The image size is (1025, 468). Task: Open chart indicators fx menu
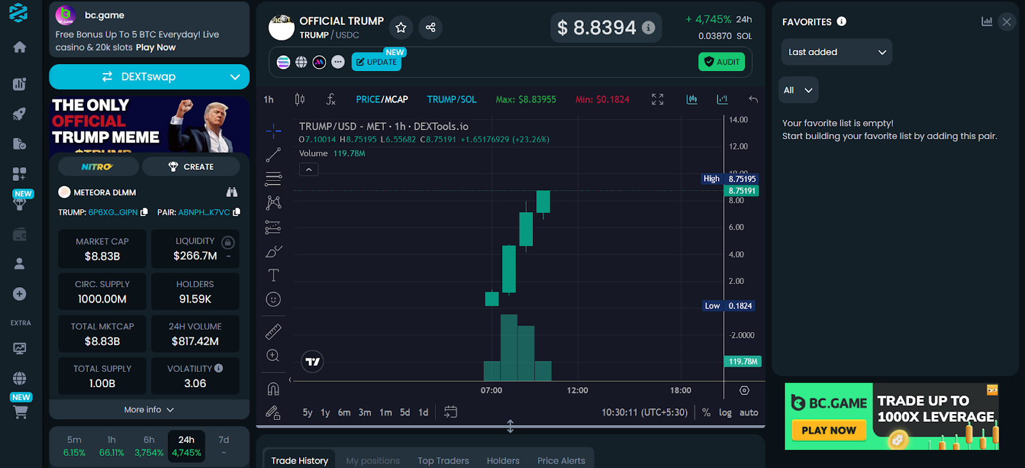coord(331,99)
